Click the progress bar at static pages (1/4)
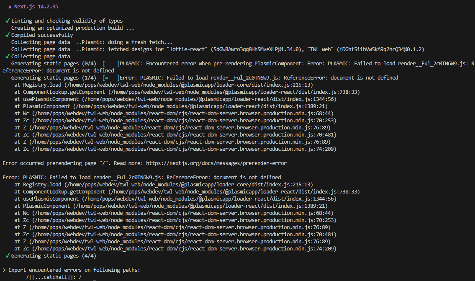Screen dimensions: 475x281 point(111,78)
